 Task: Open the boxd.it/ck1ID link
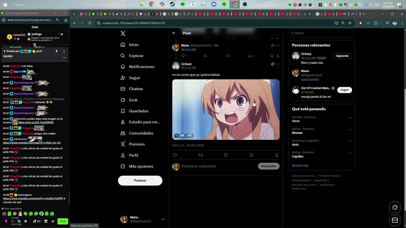pyautogui.click(x=310, y=79)
